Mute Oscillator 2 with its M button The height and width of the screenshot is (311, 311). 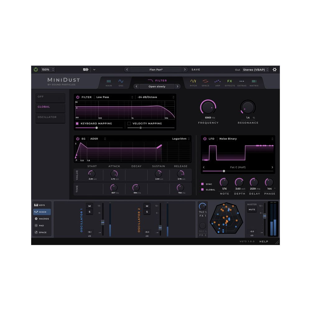click(x=147, y=206)
